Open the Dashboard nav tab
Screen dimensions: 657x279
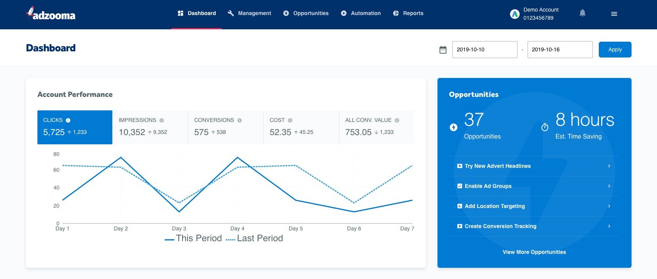click(x=197, y=14)
